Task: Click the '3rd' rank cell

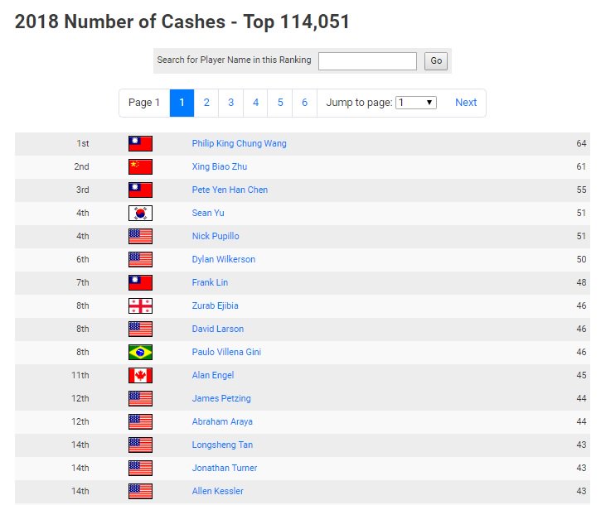Action: (82, 190)
